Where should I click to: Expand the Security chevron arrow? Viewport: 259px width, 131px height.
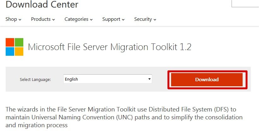click(x=155, y=20)
